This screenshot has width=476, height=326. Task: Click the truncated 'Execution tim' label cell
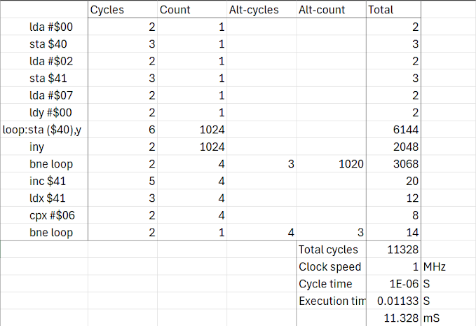tap(331, 301)
